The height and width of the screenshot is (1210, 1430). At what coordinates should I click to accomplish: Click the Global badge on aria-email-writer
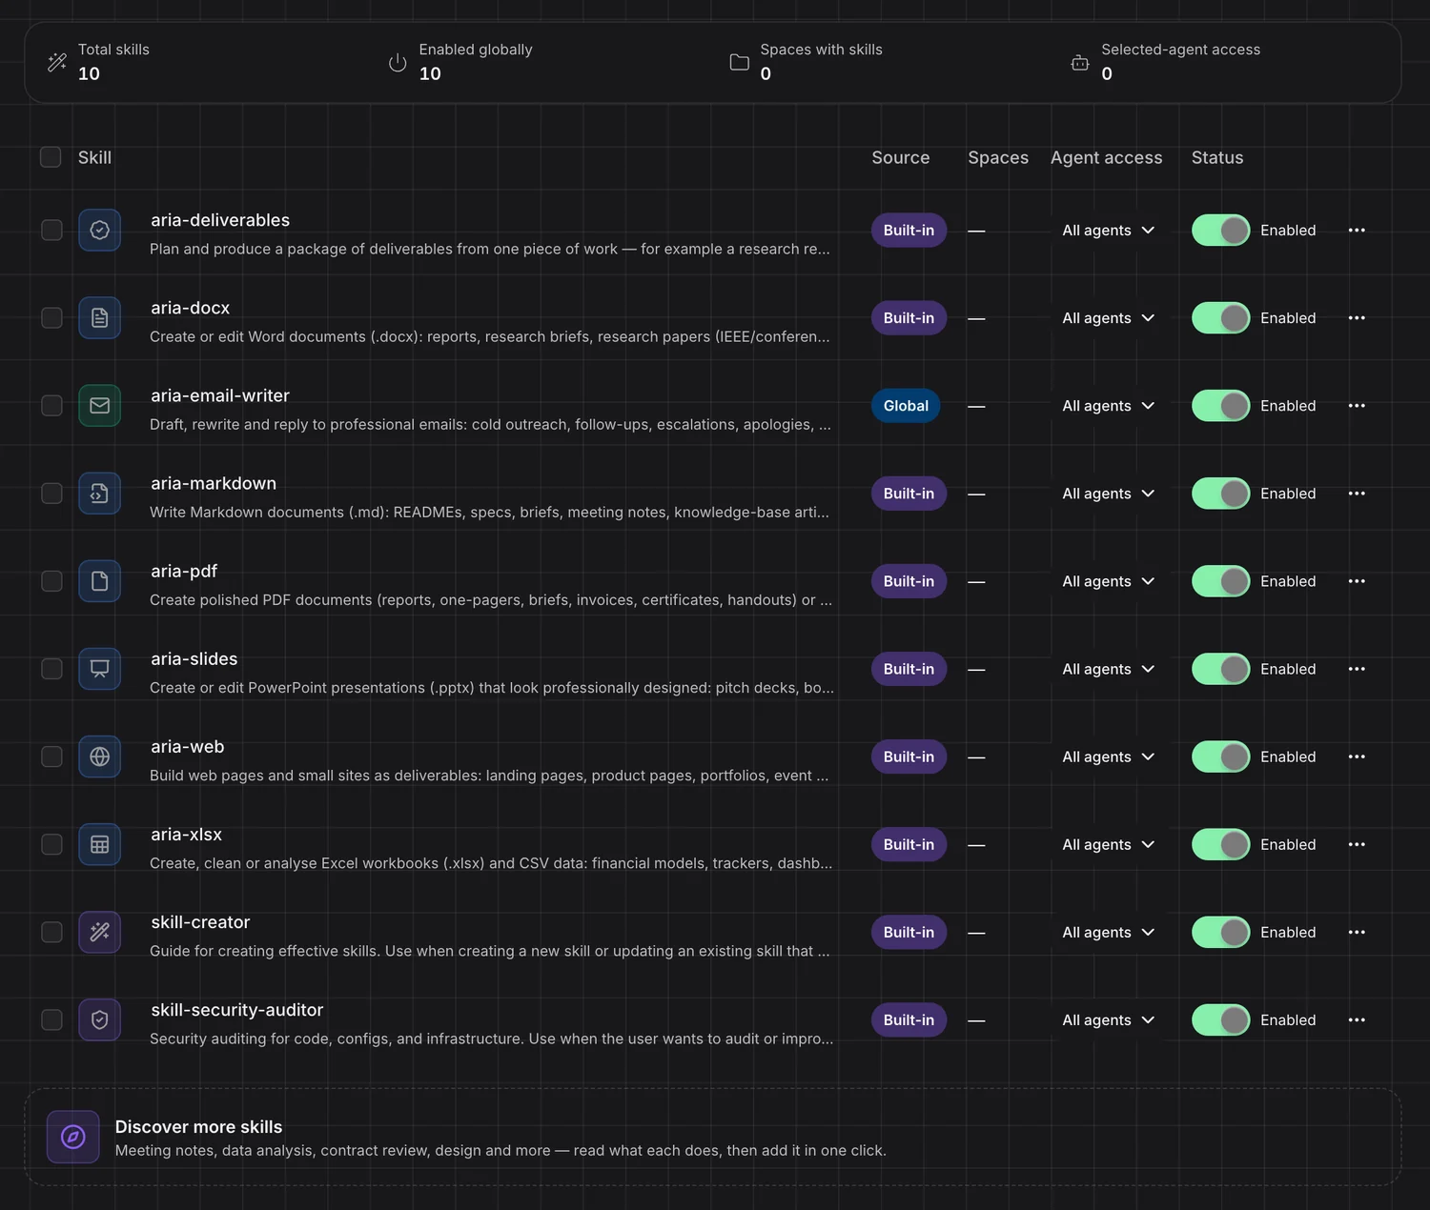click(906, 406)
